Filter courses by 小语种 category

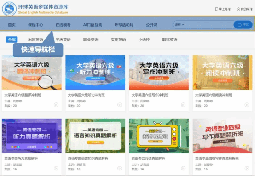[x=144, y=40]
